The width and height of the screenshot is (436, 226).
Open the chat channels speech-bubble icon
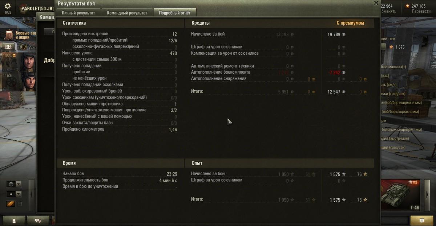38,220
